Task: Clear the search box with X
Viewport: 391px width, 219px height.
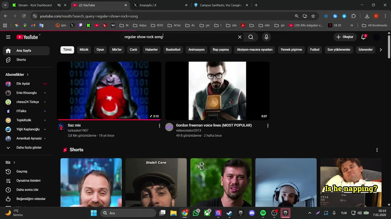Action: pos(240,37)
